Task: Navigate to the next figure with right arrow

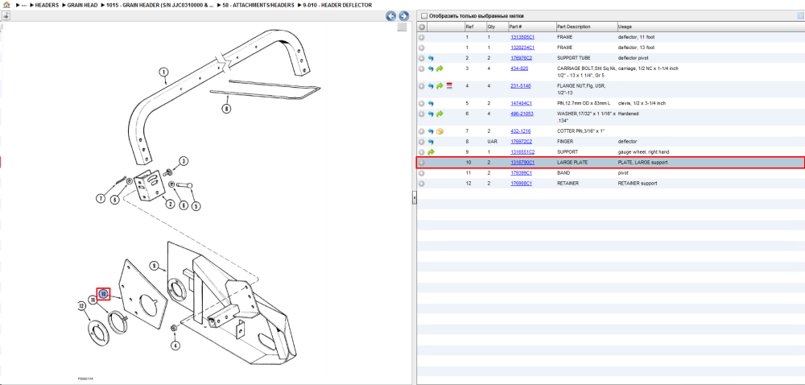Action: click(x=403, y=16)
